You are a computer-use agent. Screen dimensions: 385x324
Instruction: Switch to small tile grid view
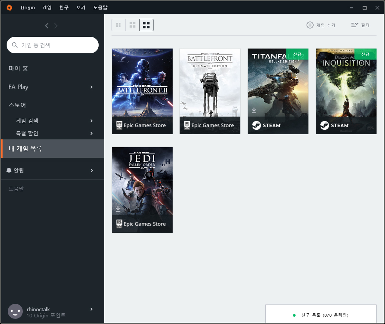119,25
